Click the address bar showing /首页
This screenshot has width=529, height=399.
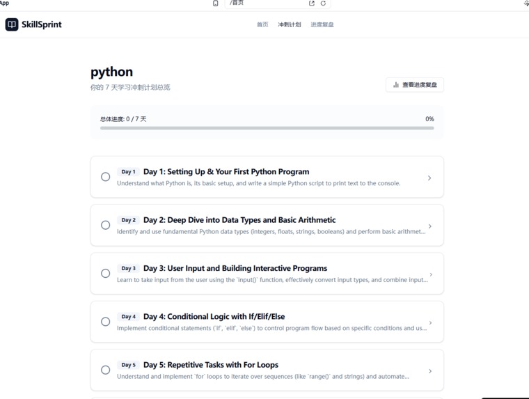click(277, 3)
